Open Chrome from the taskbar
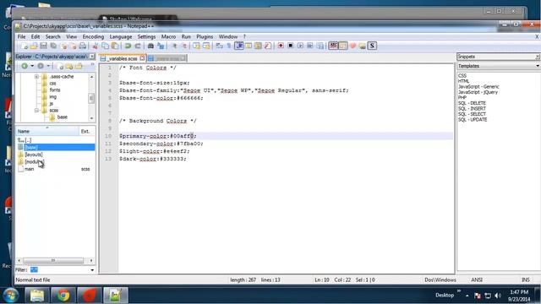 pyautogui.click(x=63, y=296)
